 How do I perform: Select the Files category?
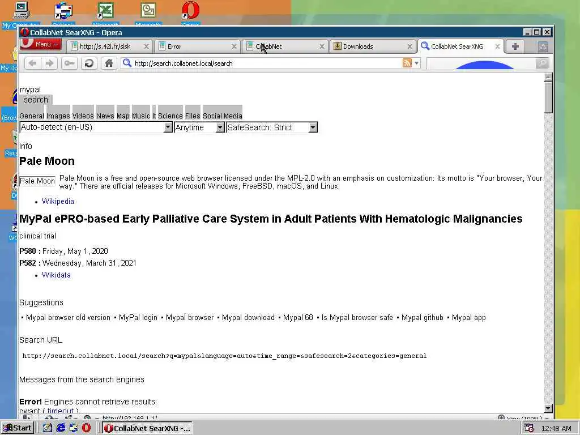pyautogui.click(x=193, y=116)
